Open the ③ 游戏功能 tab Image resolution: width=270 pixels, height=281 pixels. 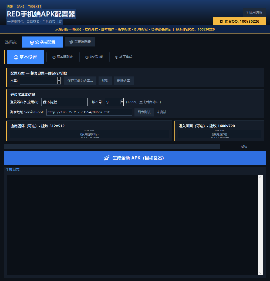coord(94,57)
